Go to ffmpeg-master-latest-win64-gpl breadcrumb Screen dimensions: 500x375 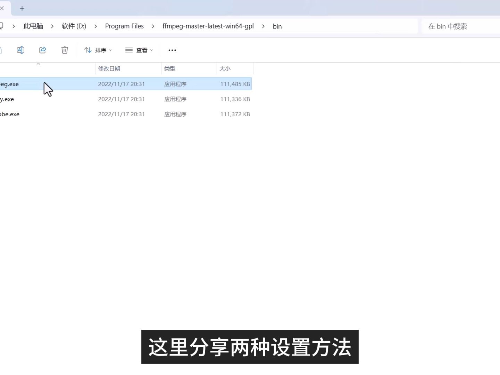(208, 26)
